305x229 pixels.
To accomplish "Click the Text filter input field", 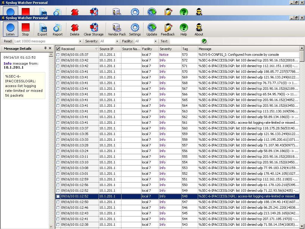I will click(x=185, y=41).
